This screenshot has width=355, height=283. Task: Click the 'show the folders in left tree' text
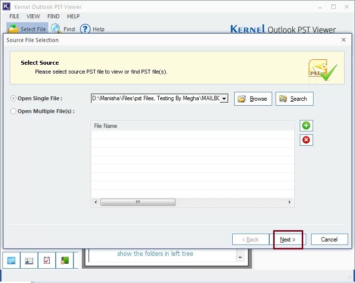pos(155,253)
